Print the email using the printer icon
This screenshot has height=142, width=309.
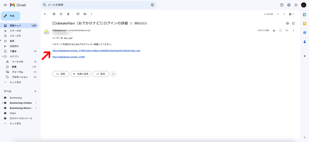pos(287,23)
